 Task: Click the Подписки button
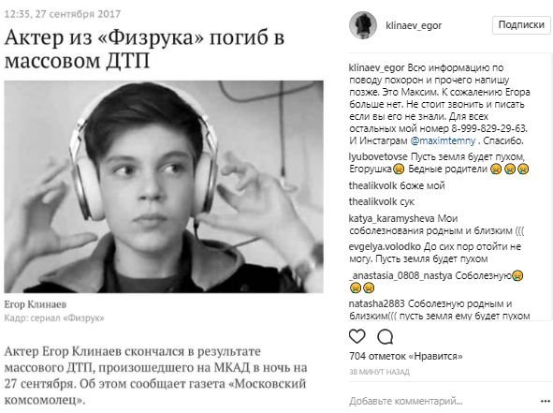(x=521, y=24)
